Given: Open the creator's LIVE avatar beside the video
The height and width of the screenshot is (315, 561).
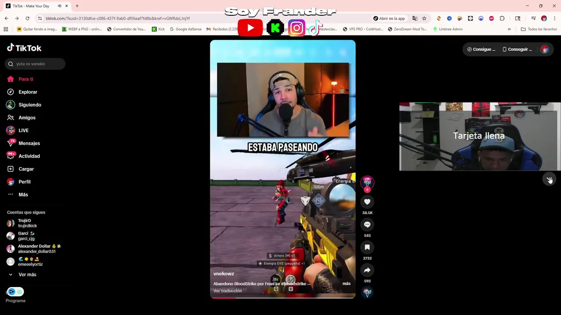Looking at the screenshot, I should 367,182.
